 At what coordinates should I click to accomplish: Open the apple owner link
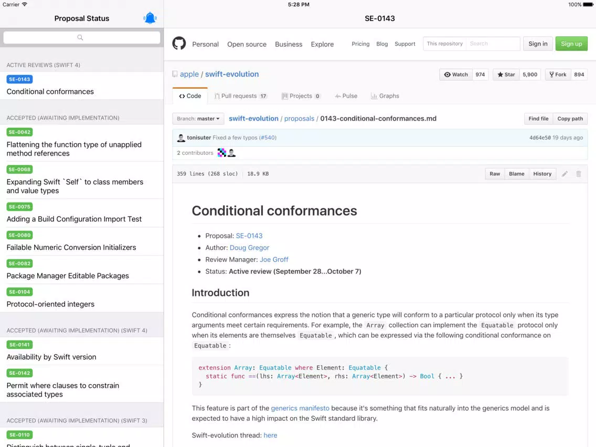[189, 74]
